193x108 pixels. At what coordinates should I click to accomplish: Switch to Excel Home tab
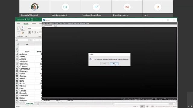26,23
